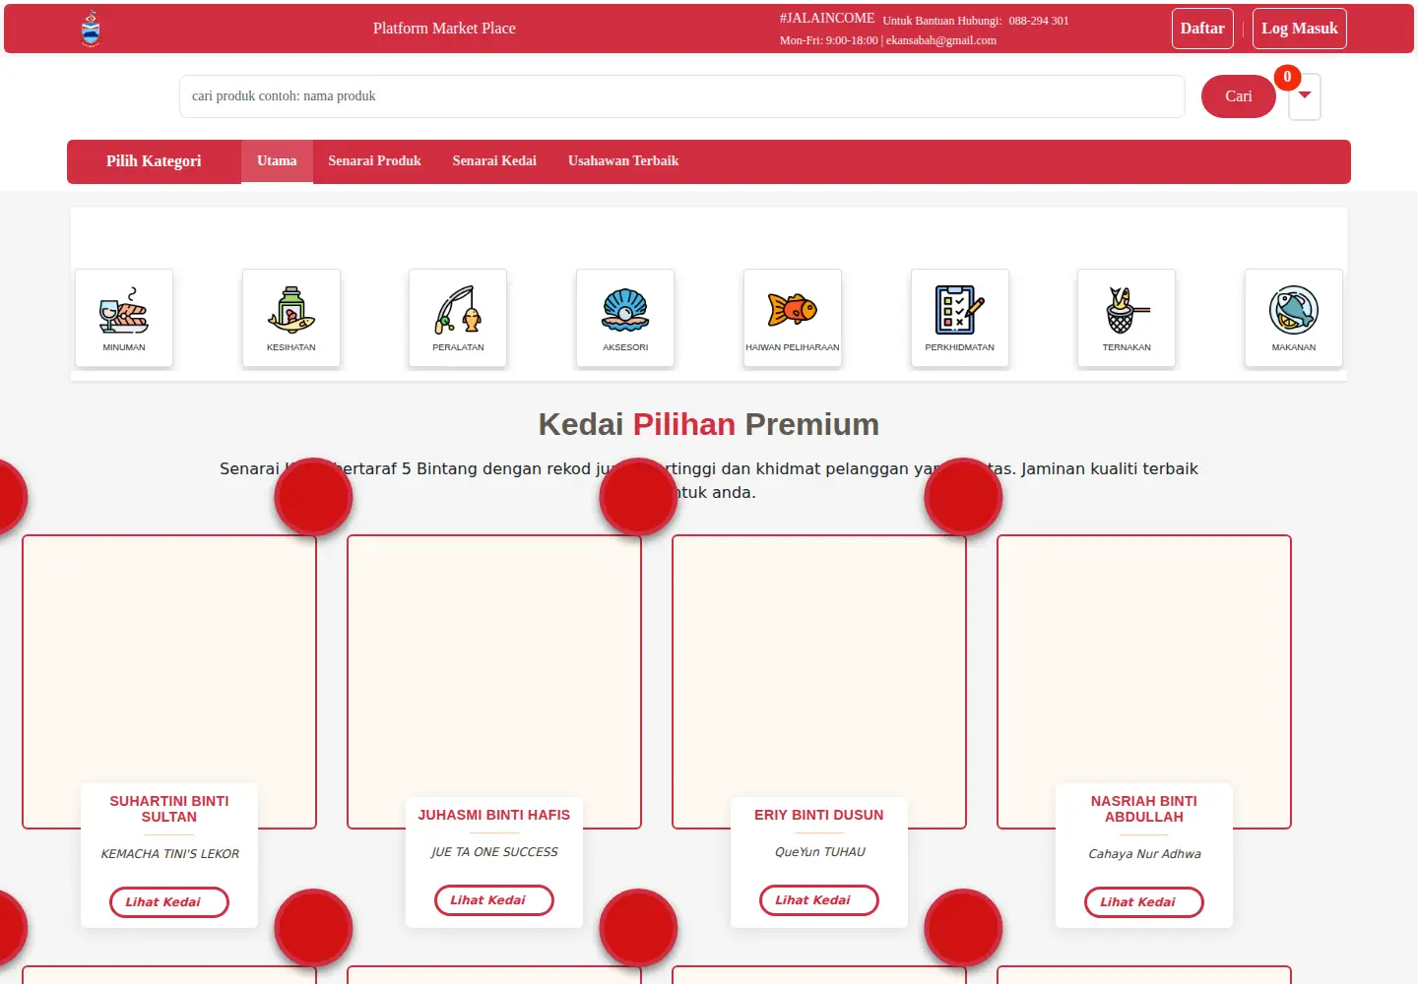
Task: Click Lihat Kedai for KEMACHA TINI'S LEKOR
Action: click(169, 902)
